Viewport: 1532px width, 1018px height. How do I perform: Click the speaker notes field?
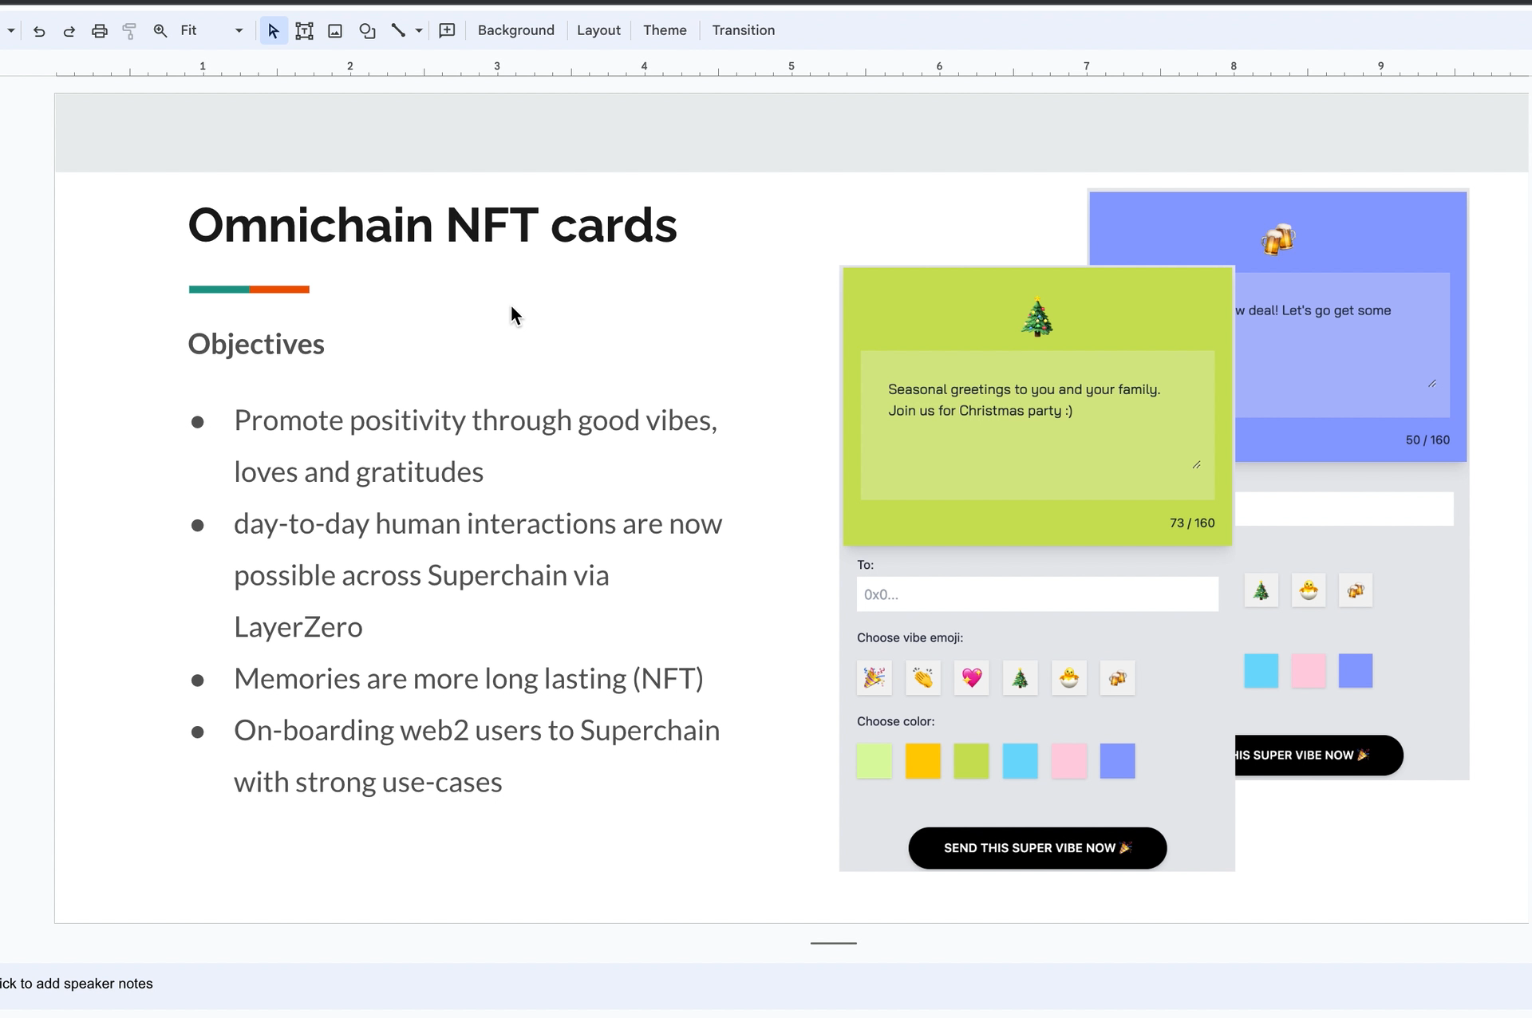(x=766, y=984)
